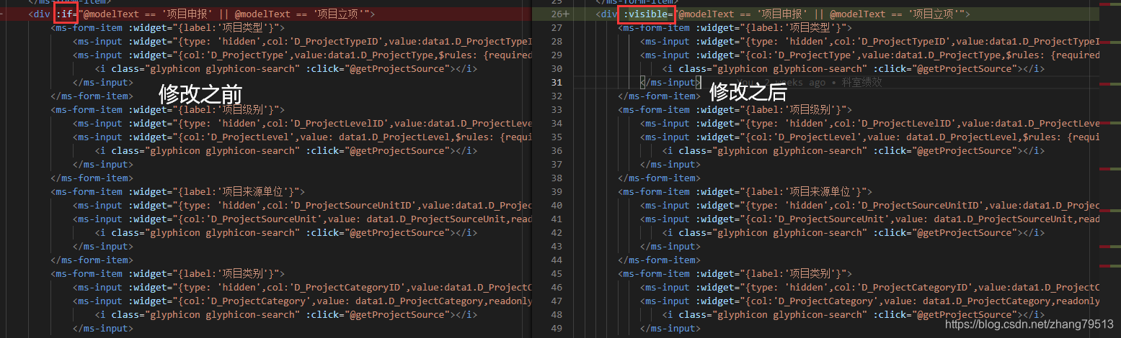The height and width of the screenshot is (338, 1121).
Task: Select line number 34 in the gutter
Action: coord(556,123)
